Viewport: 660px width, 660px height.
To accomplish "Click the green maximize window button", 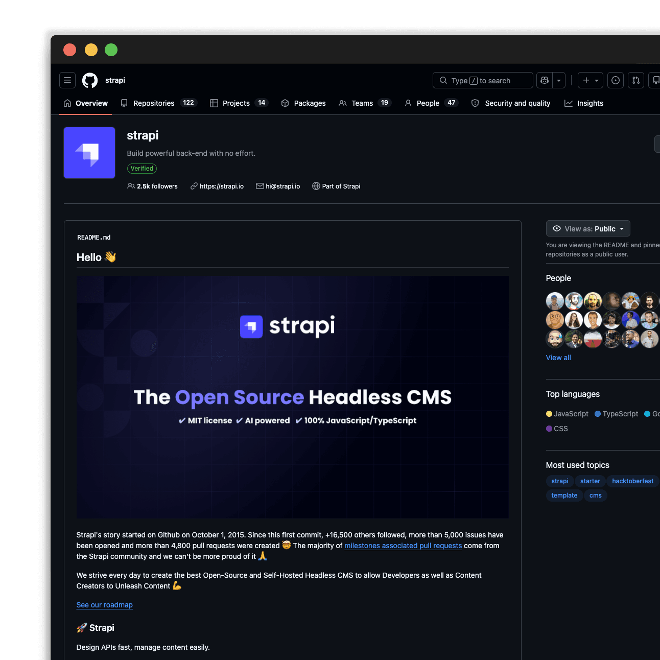I will click(x=111, y=50).
